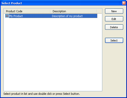This screenshot has width=127, height=98.
Task: Close the Select Product dialog
Action: tap(124, 3)
